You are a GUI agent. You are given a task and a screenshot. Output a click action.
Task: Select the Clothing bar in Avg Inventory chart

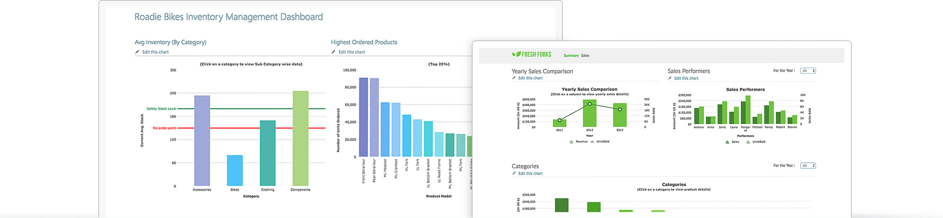tap(268, 153)
